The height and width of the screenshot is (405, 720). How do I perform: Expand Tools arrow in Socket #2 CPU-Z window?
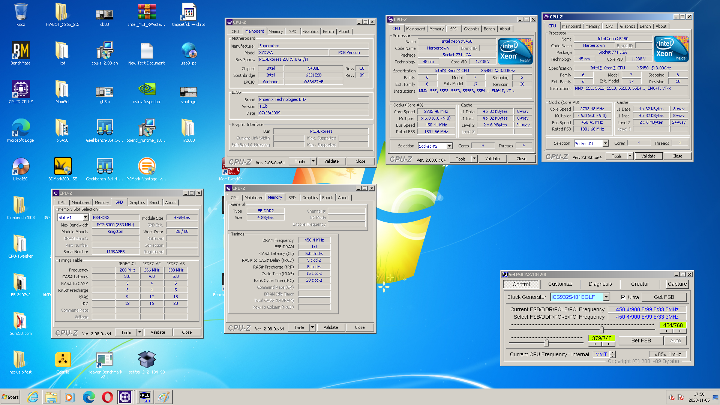474,159
